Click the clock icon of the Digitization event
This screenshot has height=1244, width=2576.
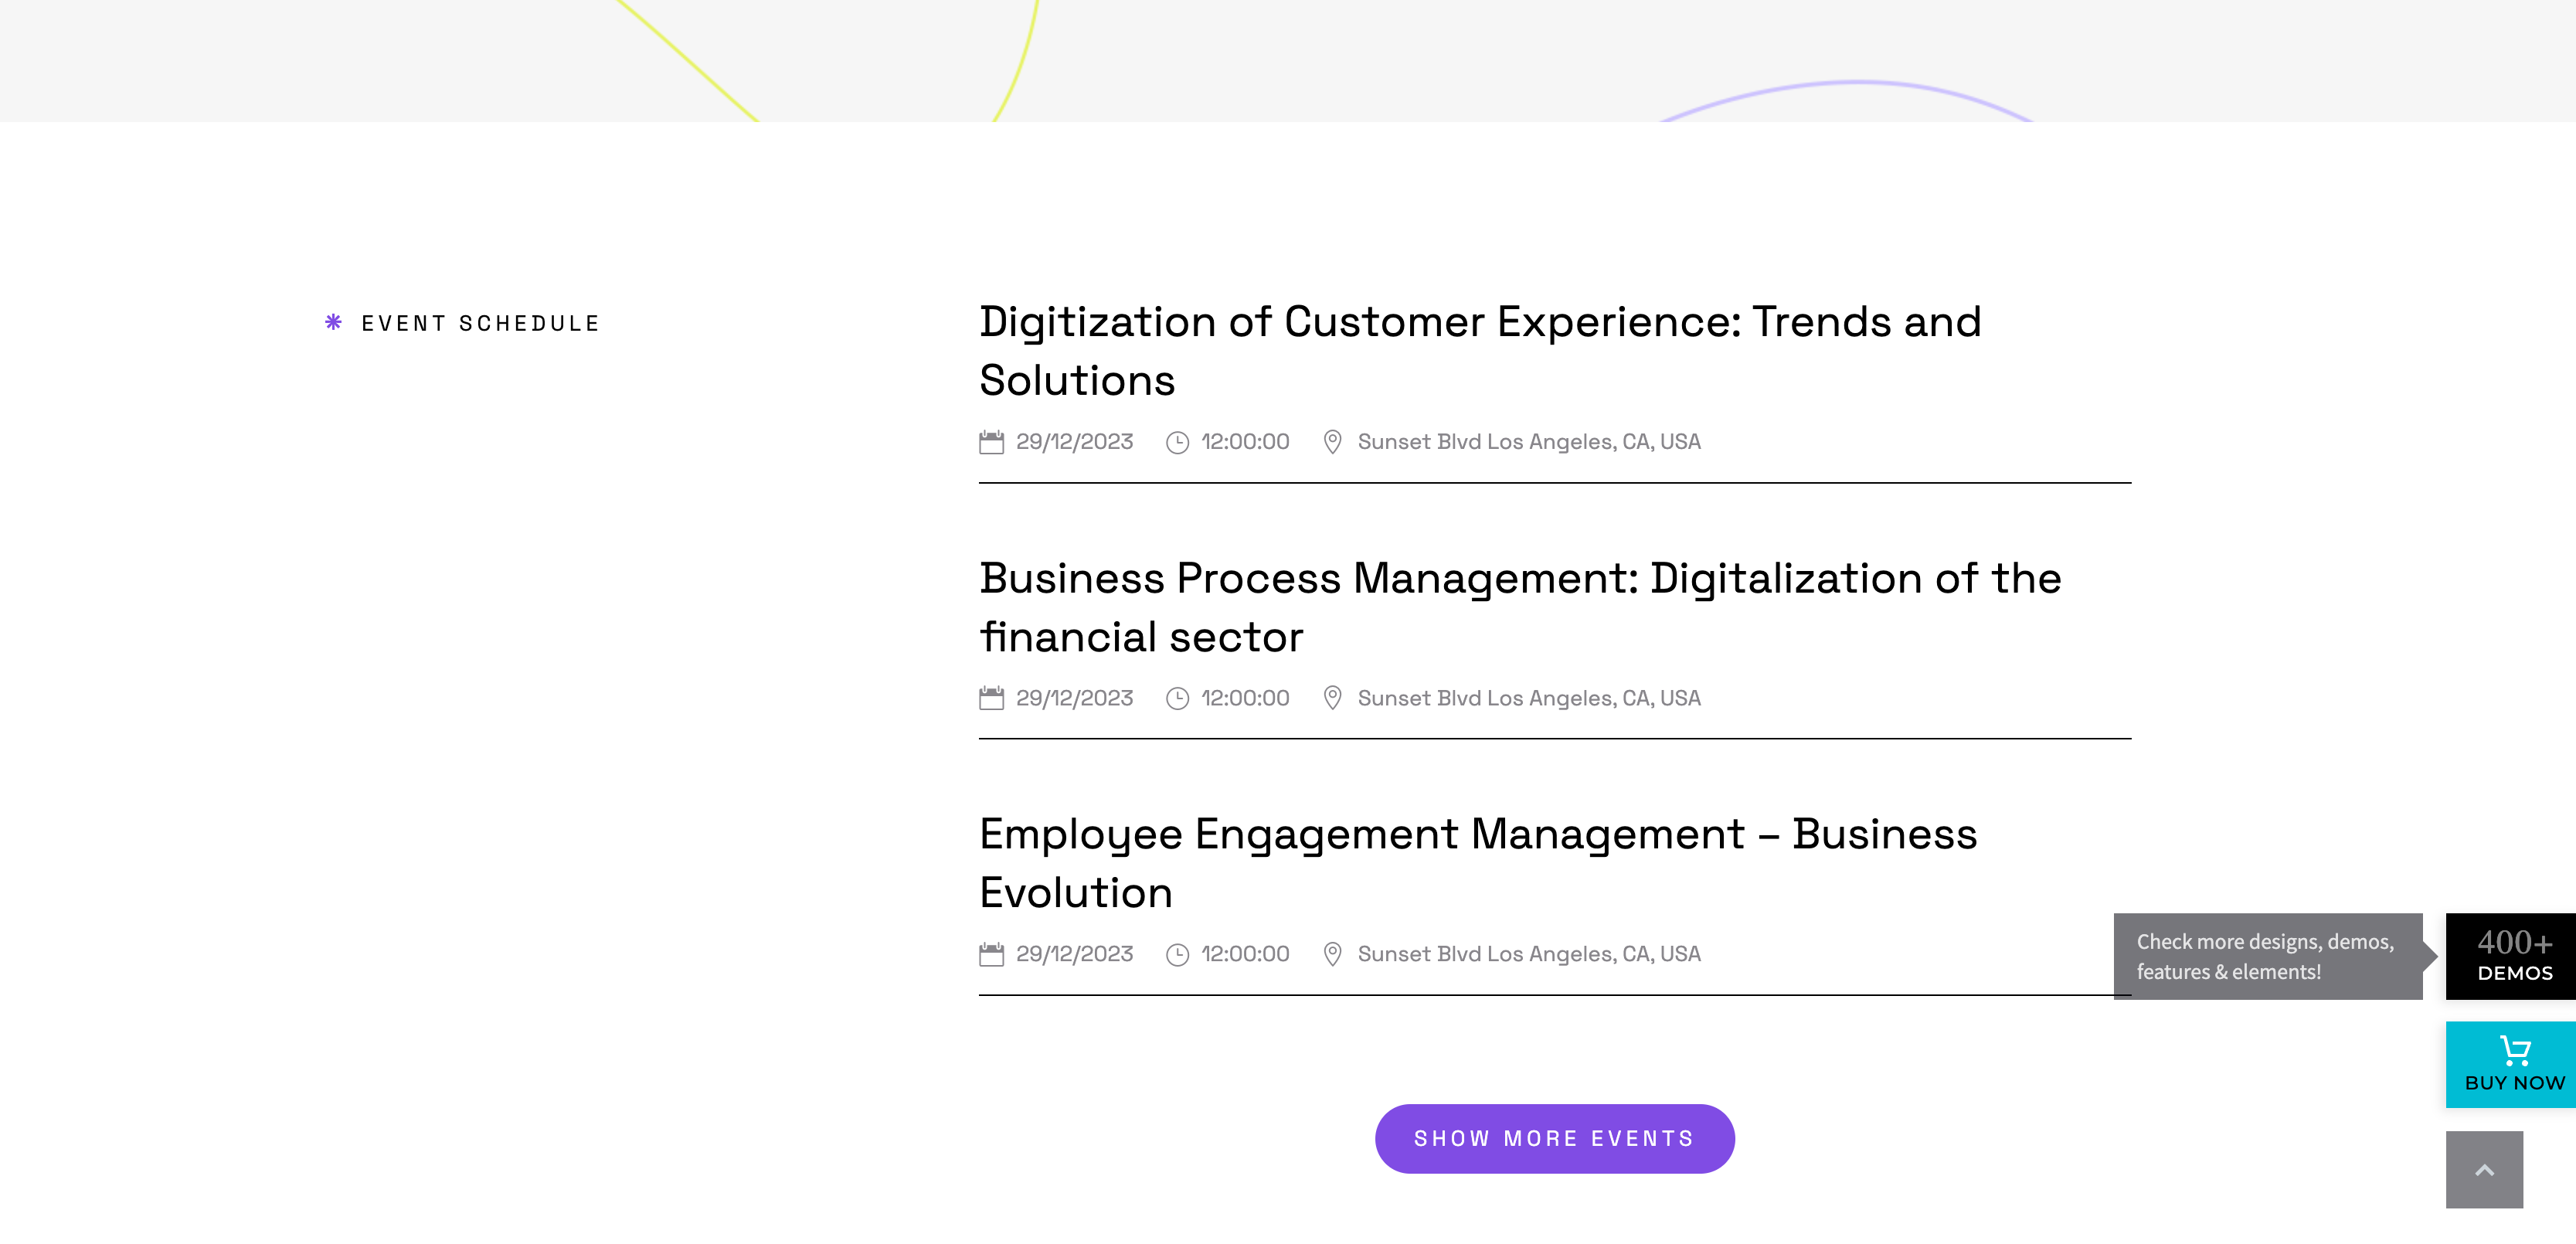pos(1177,442)
